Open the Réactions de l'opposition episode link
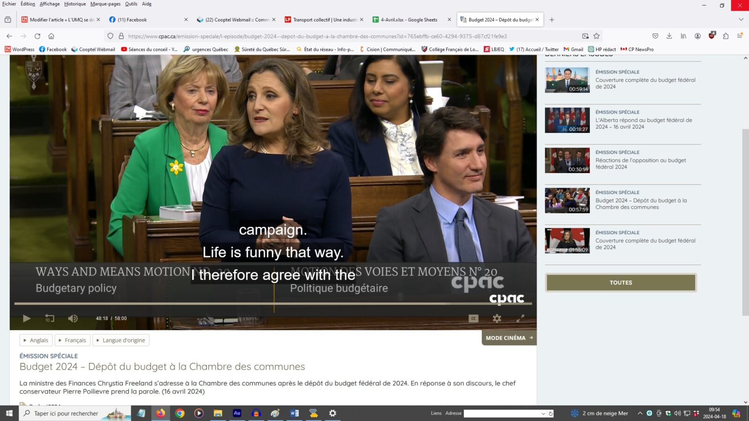This screenshot has width=749, height=421. [x=640, y=163]
